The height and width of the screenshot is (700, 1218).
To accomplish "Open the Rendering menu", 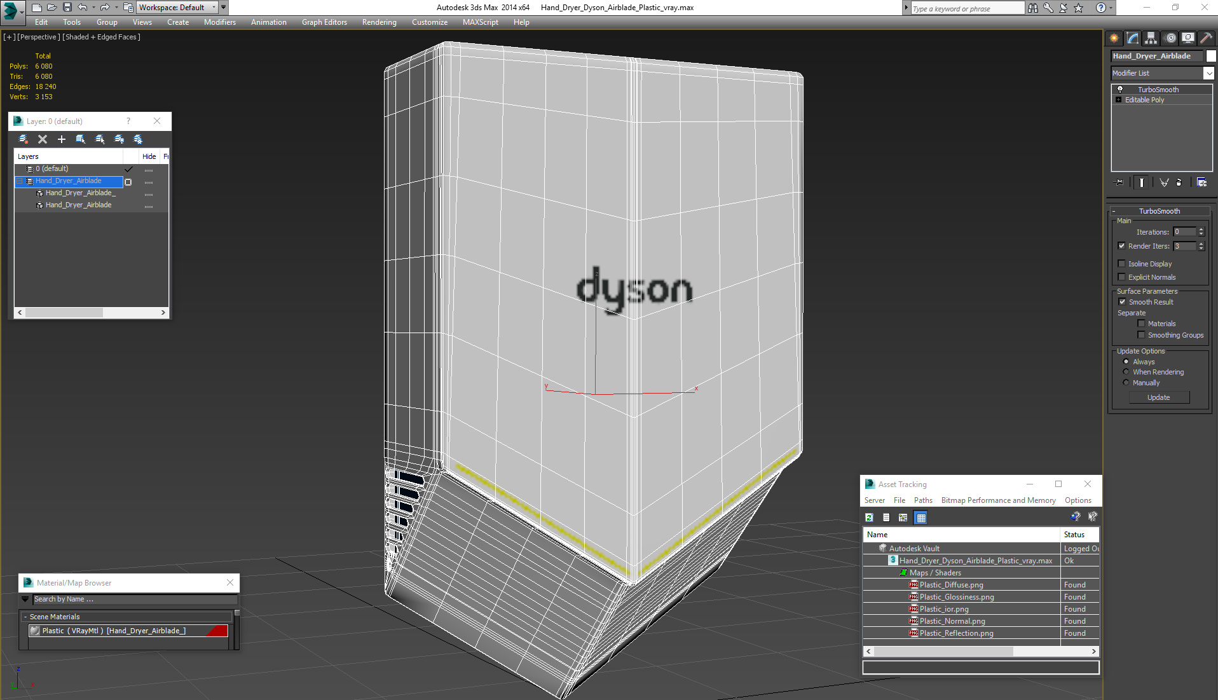I will [379, 22].
